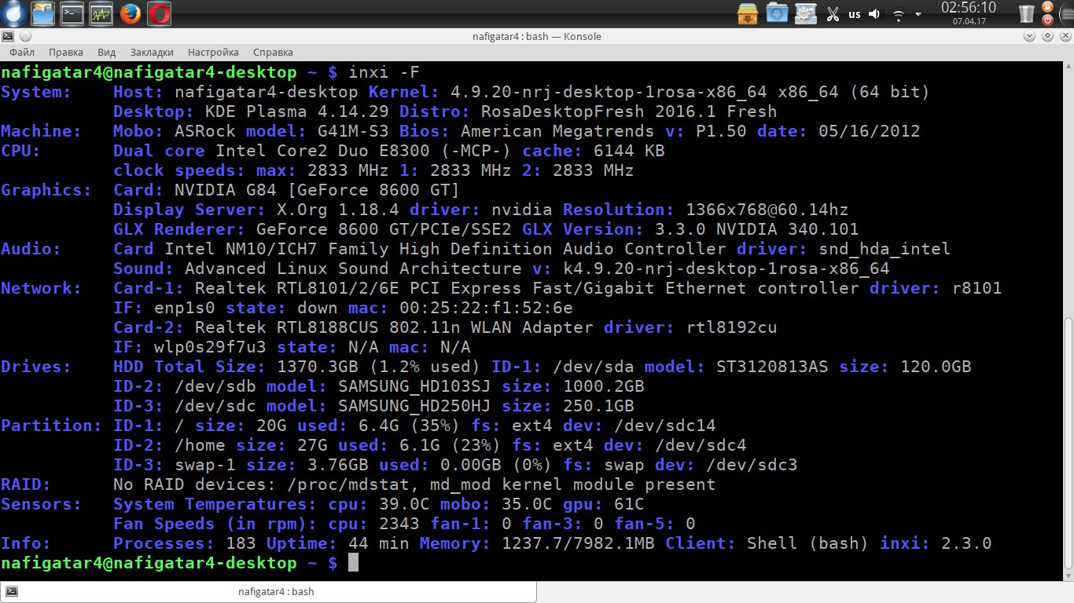
Task: Open the Klipper clipboard scissors icon
Action: point(833,14)
